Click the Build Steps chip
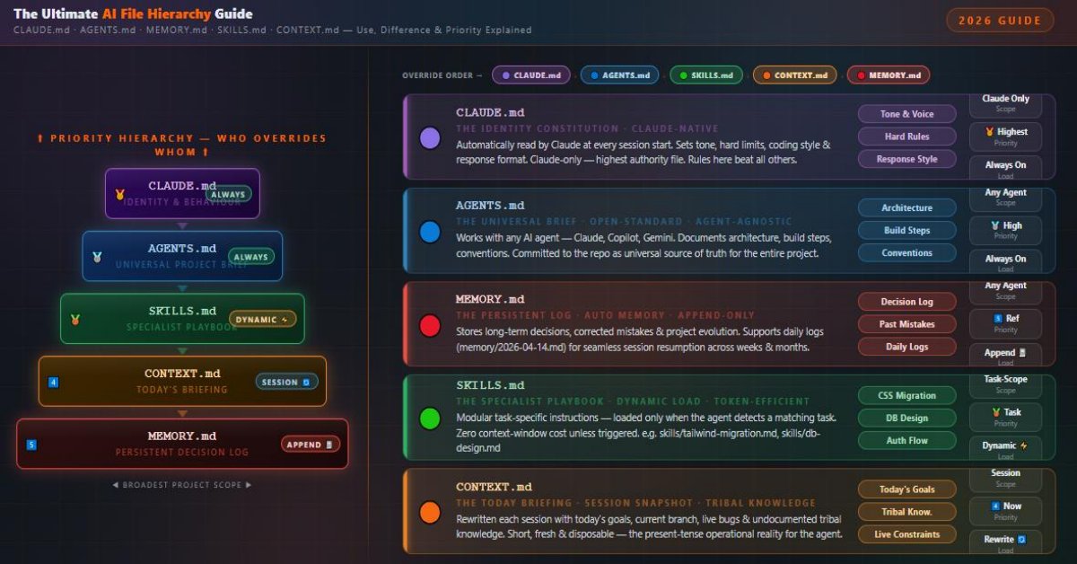The image size is (1077, 564). coord(906,230)
